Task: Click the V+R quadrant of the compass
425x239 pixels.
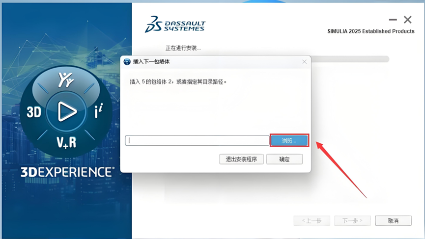Action: coord(66,142)
